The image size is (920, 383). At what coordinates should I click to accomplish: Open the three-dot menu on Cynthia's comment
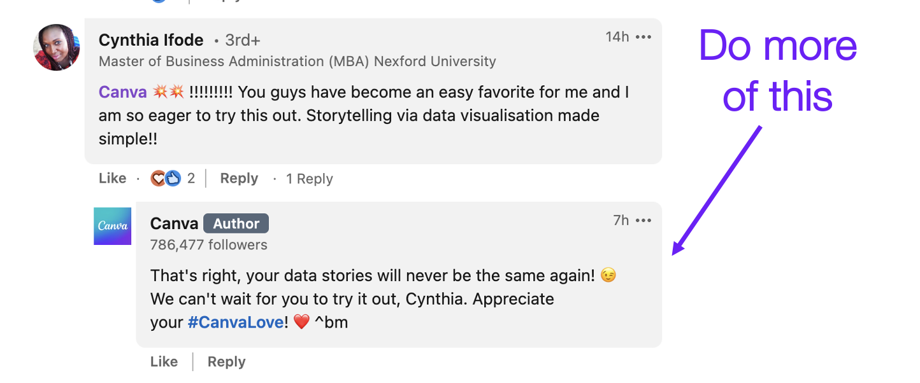643,37
